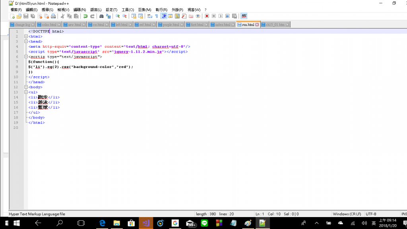This screenshot has width=407, height=229.
Task: Open the 語言(L) menu
Action: 96,10
